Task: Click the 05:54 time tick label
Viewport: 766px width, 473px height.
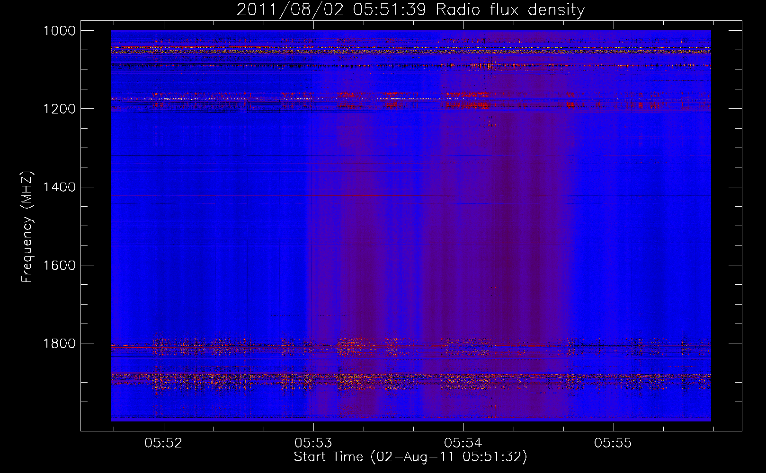Action: (x=463, y=443)
